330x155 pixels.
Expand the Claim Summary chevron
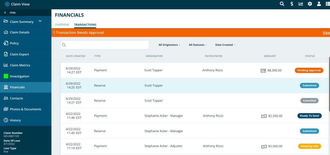(40, 21)
